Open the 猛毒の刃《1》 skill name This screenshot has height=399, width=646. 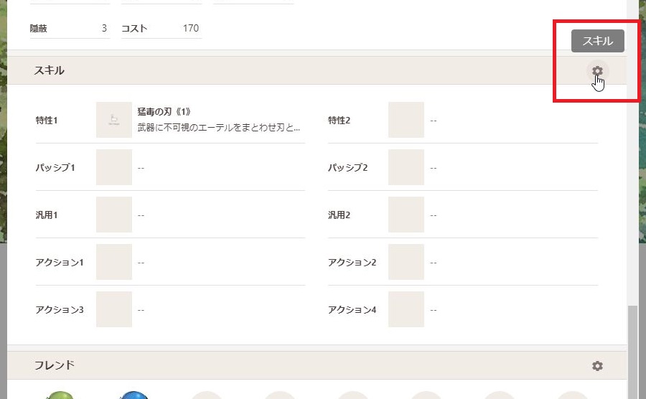(164, 111)
